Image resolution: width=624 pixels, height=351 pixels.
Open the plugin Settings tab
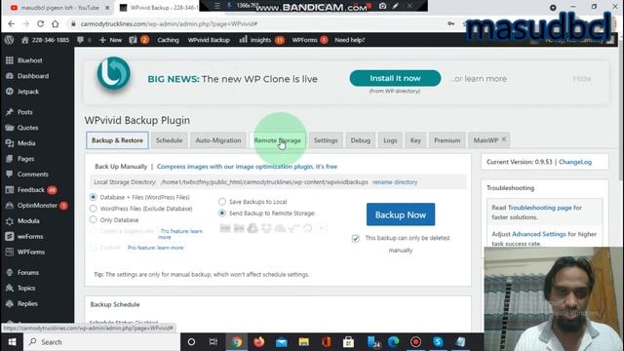326,140
